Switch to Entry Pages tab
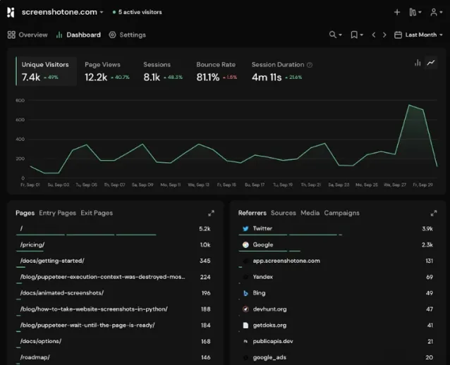This screenshot has width=450, height=365. (57, 213)
